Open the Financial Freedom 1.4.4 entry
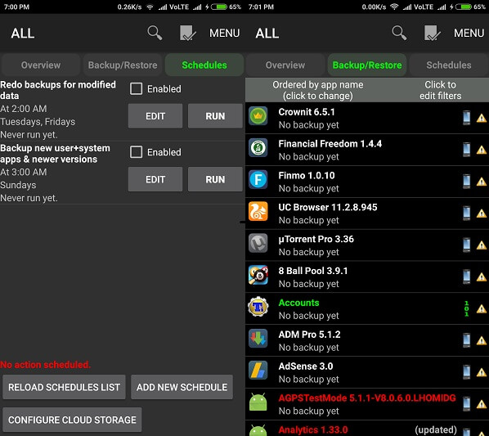This screenshot has height=436, width=489. point(367,150)
